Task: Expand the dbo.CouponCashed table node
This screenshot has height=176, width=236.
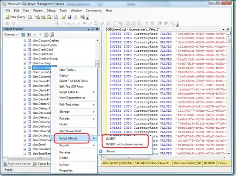Action: pyautogui.click(x=24, y=41)
